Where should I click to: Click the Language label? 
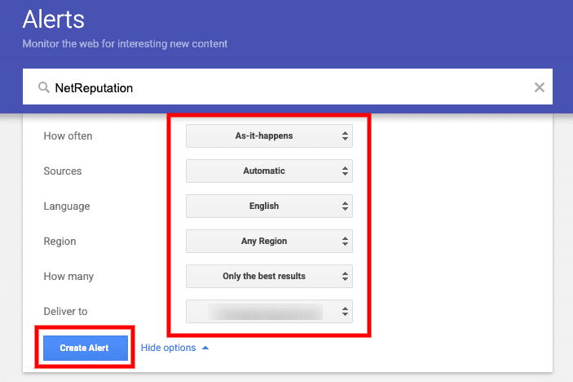(66, 207)
